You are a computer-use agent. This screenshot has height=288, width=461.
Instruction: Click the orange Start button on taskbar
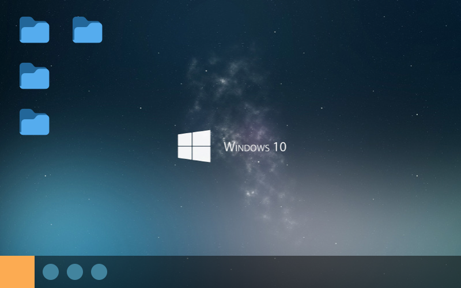[17, 272]
